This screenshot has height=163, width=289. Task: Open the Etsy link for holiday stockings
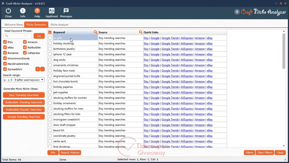coord(146,43)
